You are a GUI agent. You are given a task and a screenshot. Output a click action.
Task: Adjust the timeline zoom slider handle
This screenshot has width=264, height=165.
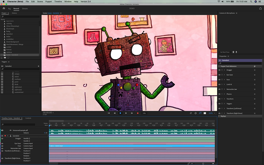point(203,164)
